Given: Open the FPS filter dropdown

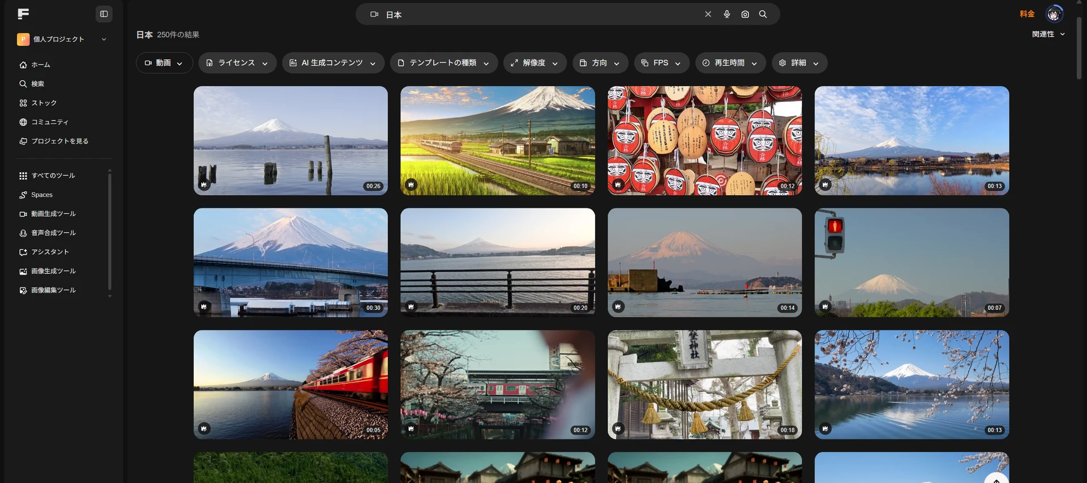Looking at the screenshot, I should 661,63.
